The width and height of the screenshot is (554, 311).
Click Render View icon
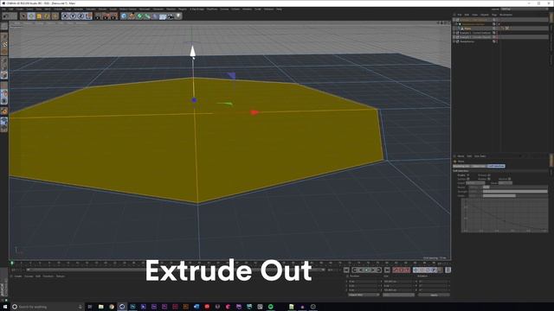click(x=98, y=16)
